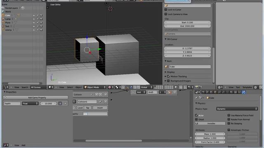Toggle Plane selectability in the outliner

(x=38, y=23)
